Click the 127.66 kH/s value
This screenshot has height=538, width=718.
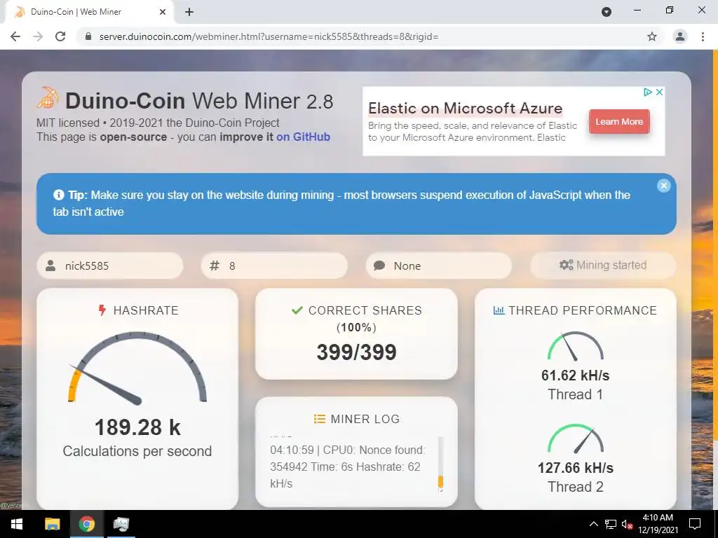(576, 468)
